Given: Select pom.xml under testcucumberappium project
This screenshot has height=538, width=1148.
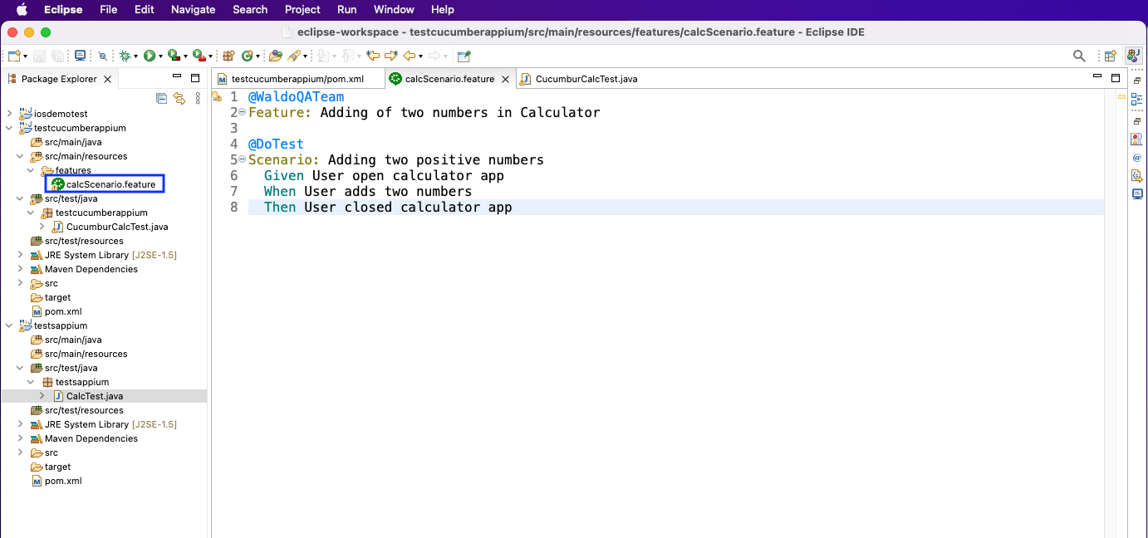Looking at the screenshot, I should pyautogui.click(x=62, y=311).
